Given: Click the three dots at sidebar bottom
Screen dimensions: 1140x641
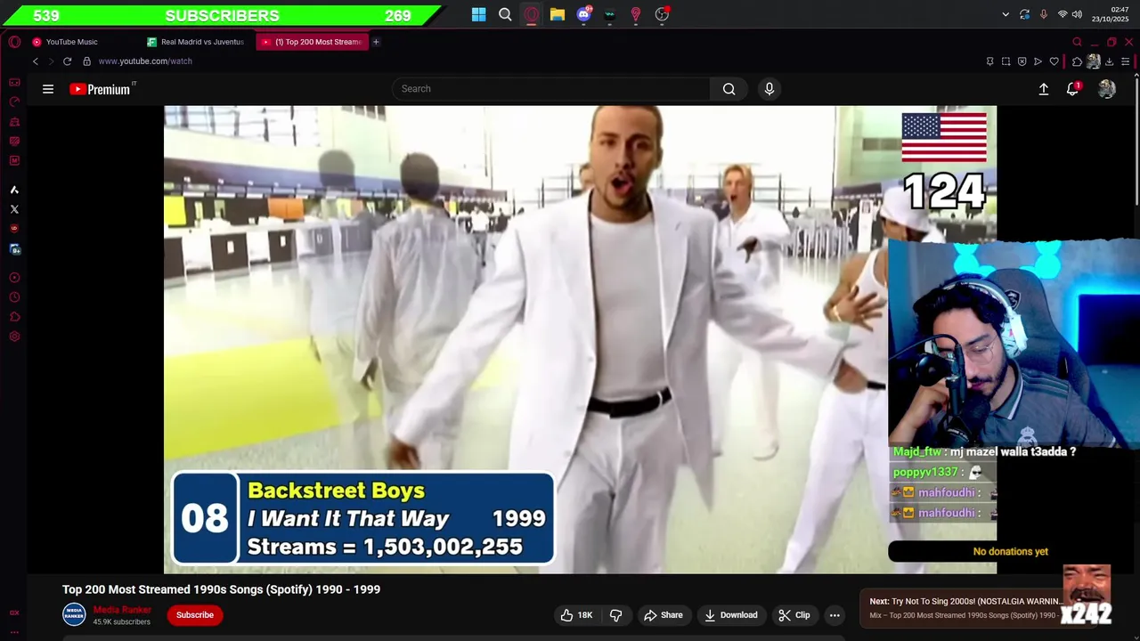Looking at the screenshot, I should (14, 632).
